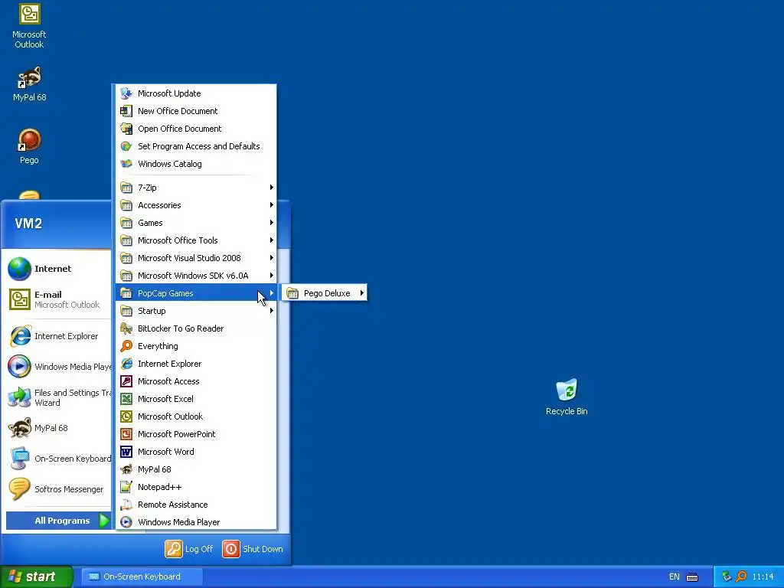784x588 pixels.
Task: Click Internet Explorer icon in All Programs list
Action: (126, 364)
